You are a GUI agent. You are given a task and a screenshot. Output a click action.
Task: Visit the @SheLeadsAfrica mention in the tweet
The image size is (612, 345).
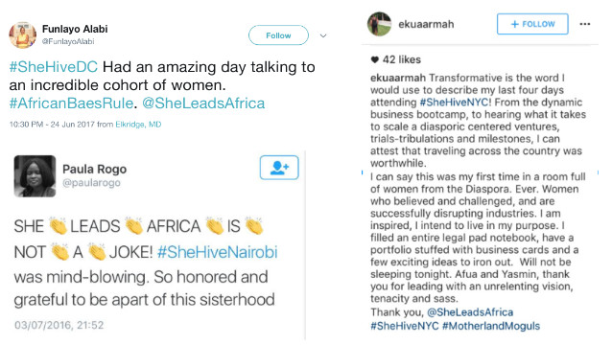pos(203,103)
